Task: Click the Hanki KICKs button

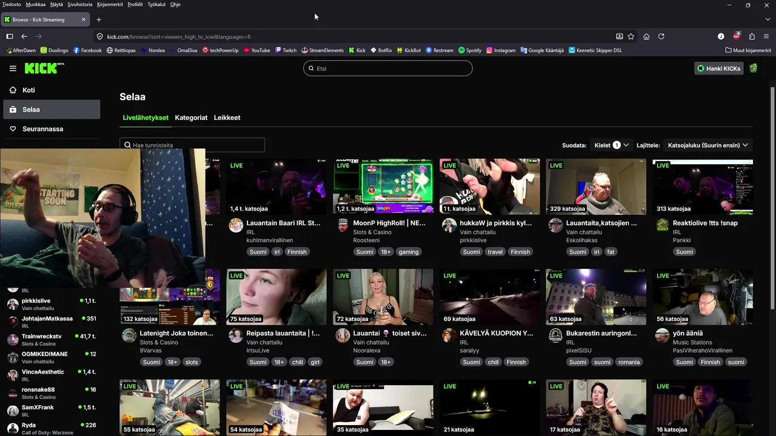Action: [719, 68]
